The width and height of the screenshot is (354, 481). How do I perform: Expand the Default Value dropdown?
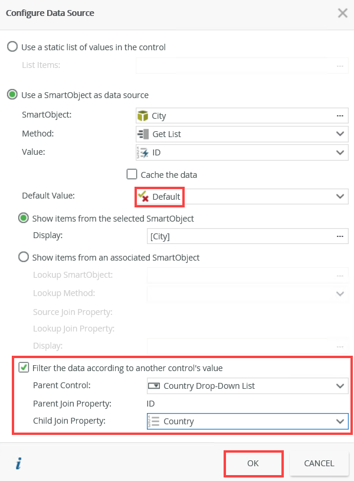340,196
